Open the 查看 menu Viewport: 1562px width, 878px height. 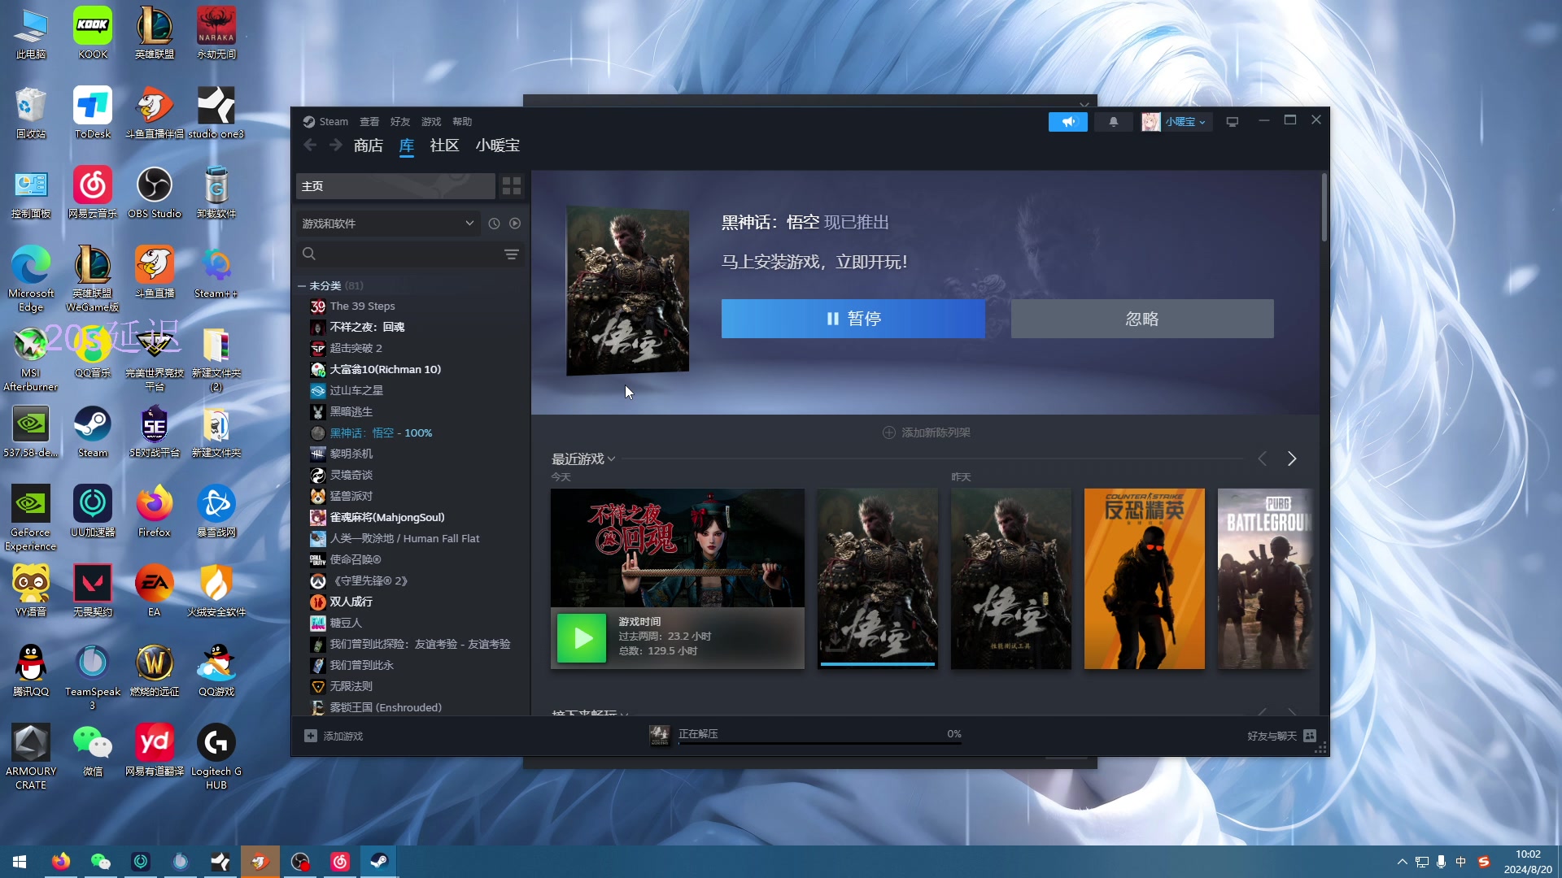[369, 122]
